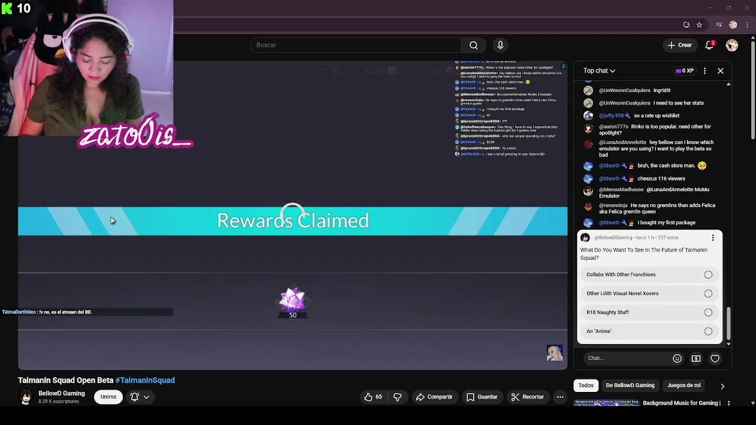Expand the Top chat dropdown
This screenshot has height=425, width=756.
coord(599,71)
